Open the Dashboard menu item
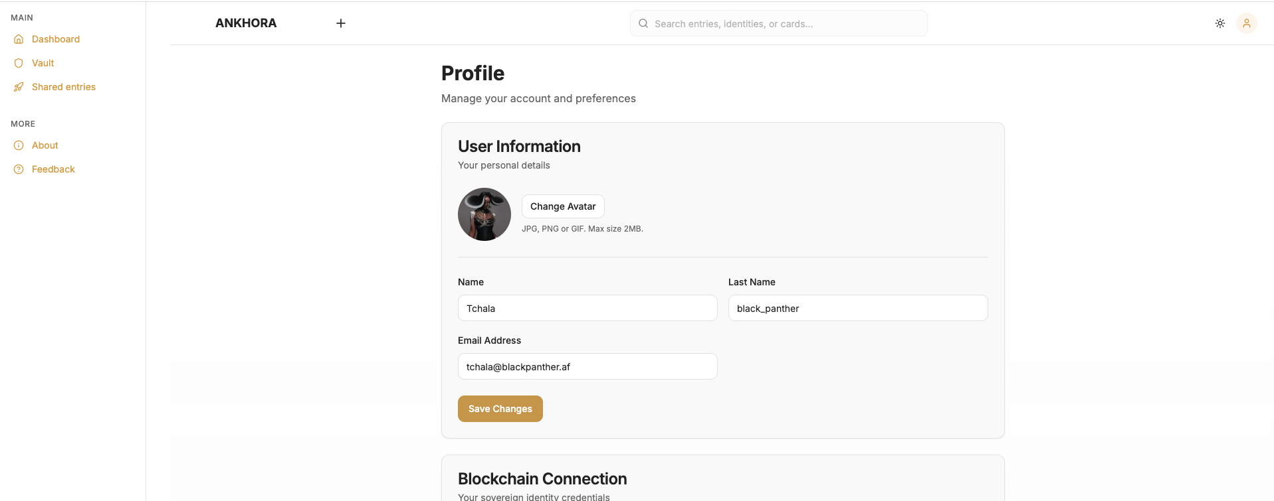 [x=56, y=39]
